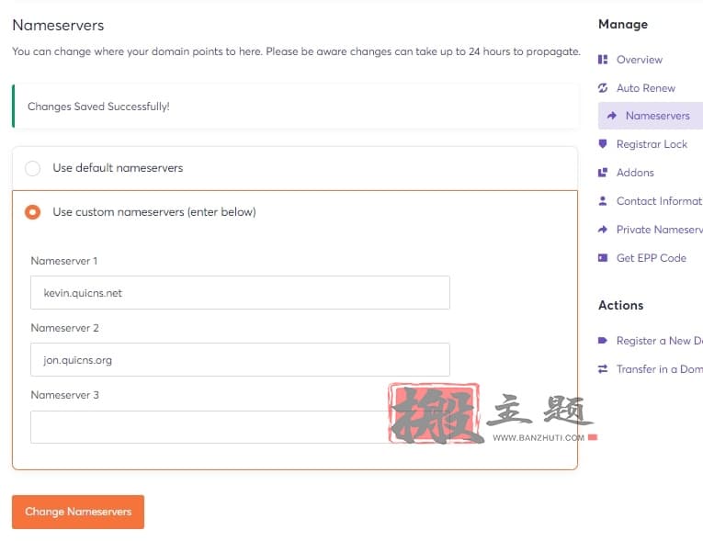Click the Register a New Domain tag icon
Image resolution: width=703 pixels, height=541 pixels.
pos(603,341)
